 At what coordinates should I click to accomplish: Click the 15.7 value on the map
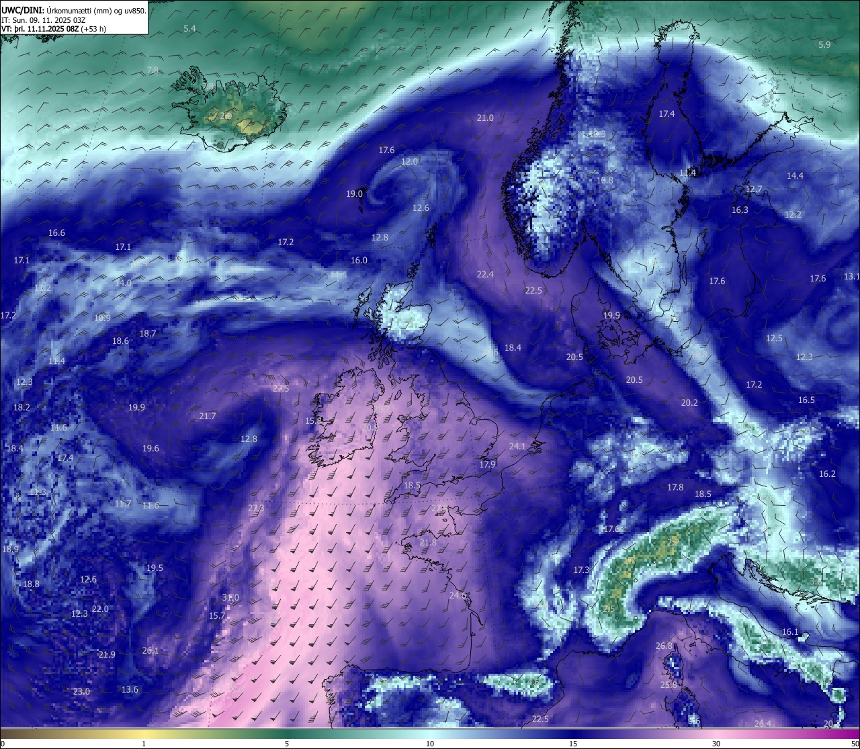(x=217, y=615)
